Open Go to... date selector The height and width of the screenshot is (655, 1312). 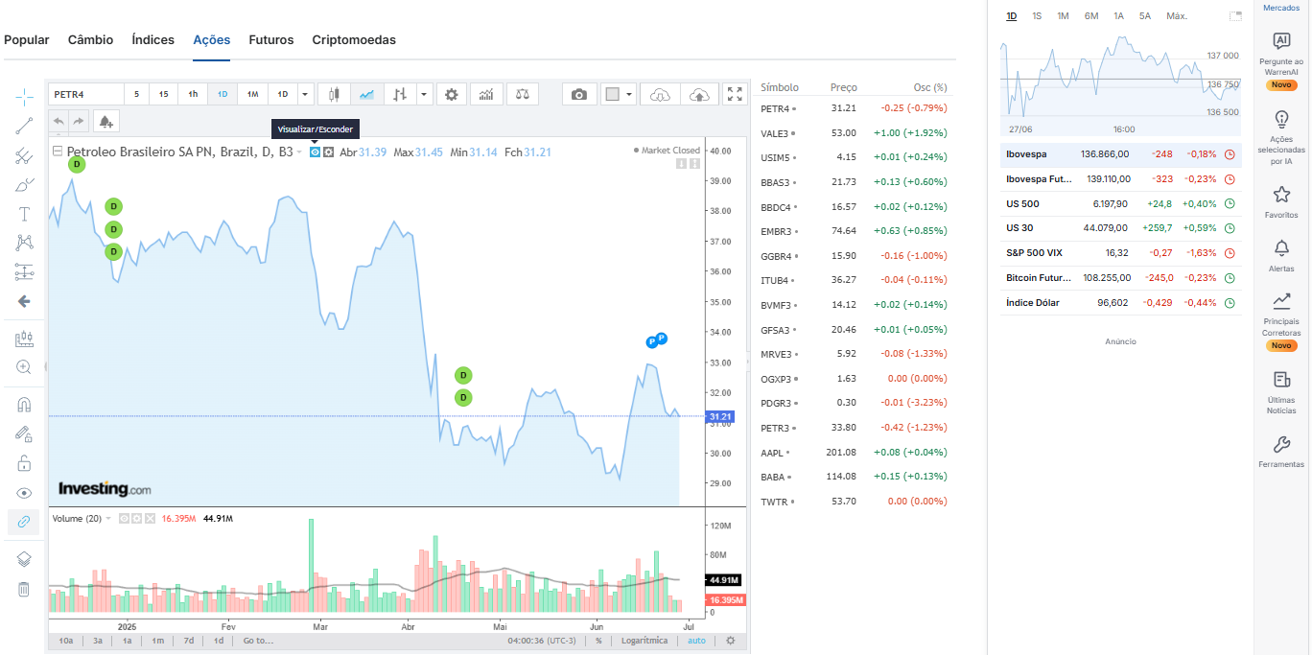(x=258, y=641)
